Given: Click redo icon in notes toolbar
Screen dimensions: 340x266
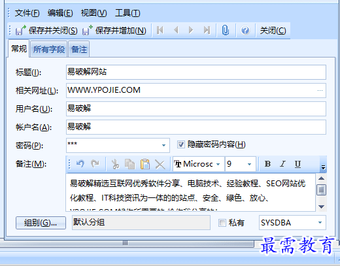Looking at the screenshot, I should [95, 164].
